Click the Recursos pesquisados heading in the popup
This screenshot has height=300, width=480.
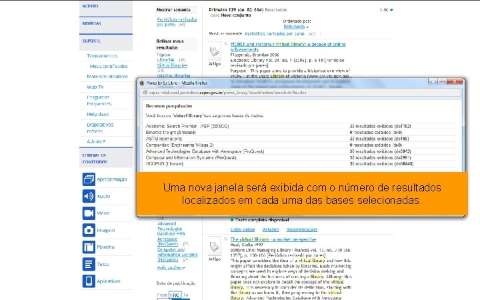169,106
